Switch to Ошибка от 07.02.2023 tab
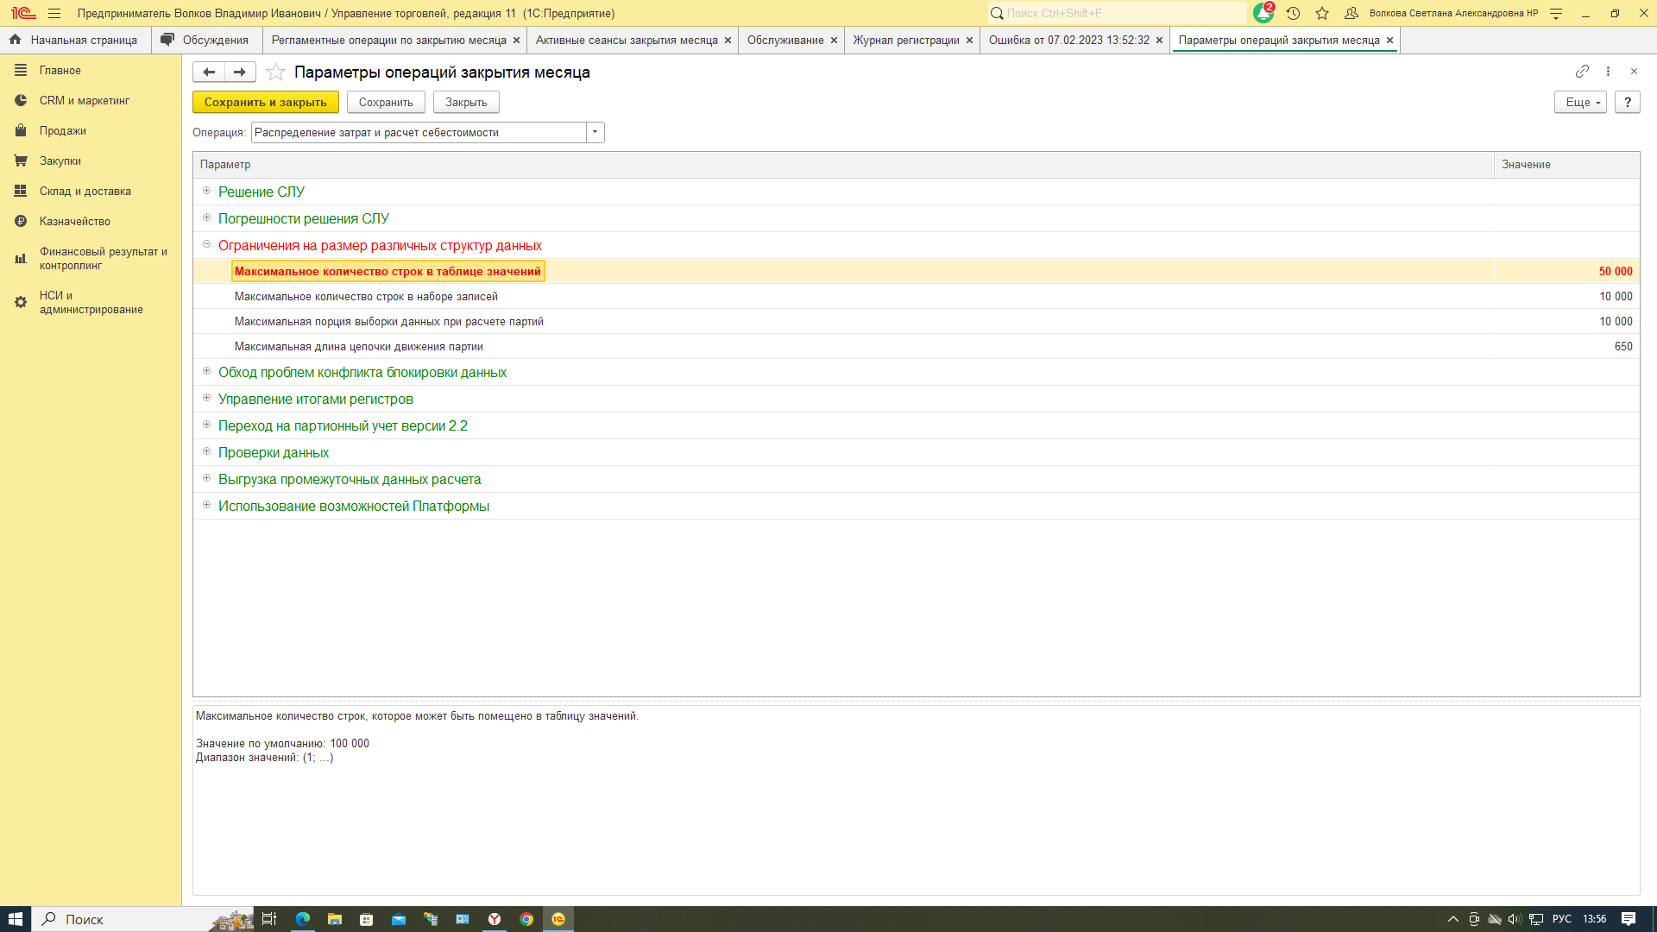The height and width of the screenshot is (932, 1657). (x=1068, y=40)
